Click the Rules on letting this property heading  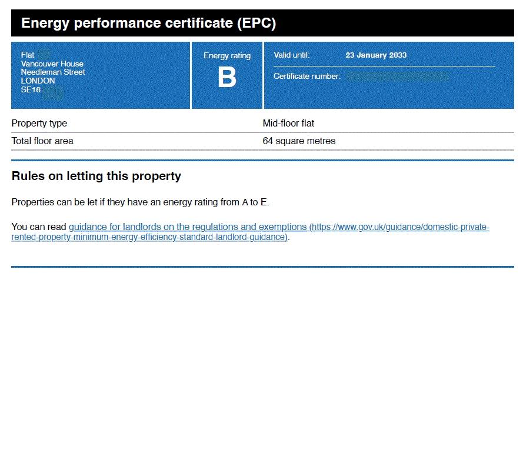point(96,176)
